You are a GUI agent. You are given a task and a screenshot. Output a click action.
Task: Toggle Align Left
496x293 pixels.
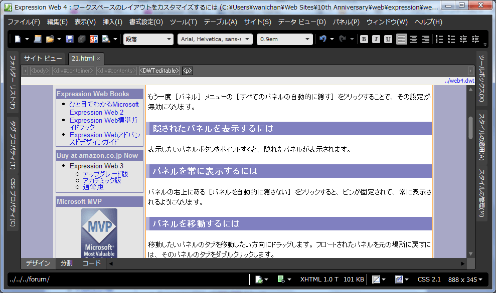click(401, 39)
